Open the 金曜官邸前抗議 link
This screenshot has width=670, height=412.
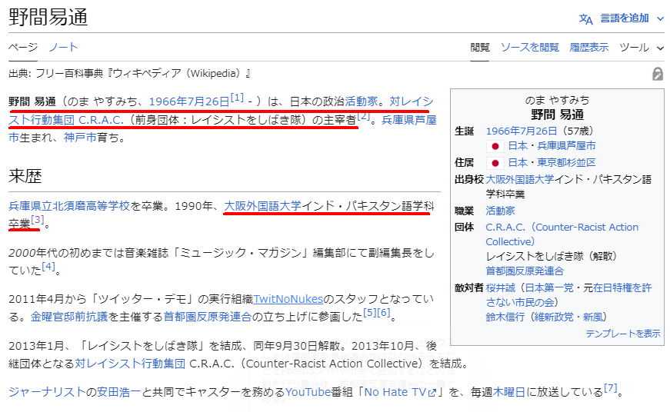coord(69,317)
